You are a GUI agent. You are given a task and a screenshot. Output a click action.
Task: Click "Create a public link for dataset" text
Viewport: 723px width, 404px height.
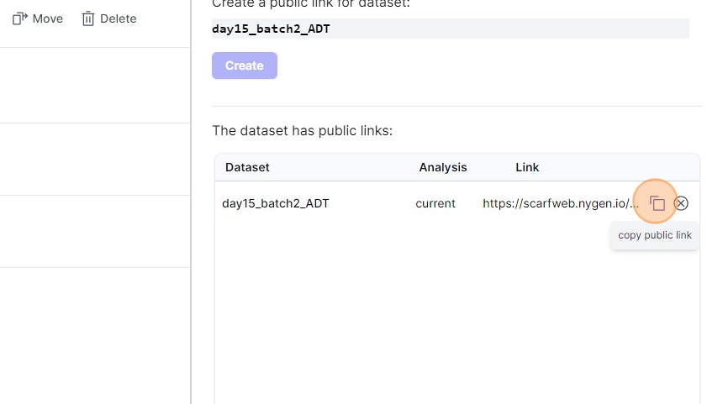coord(311,4)
